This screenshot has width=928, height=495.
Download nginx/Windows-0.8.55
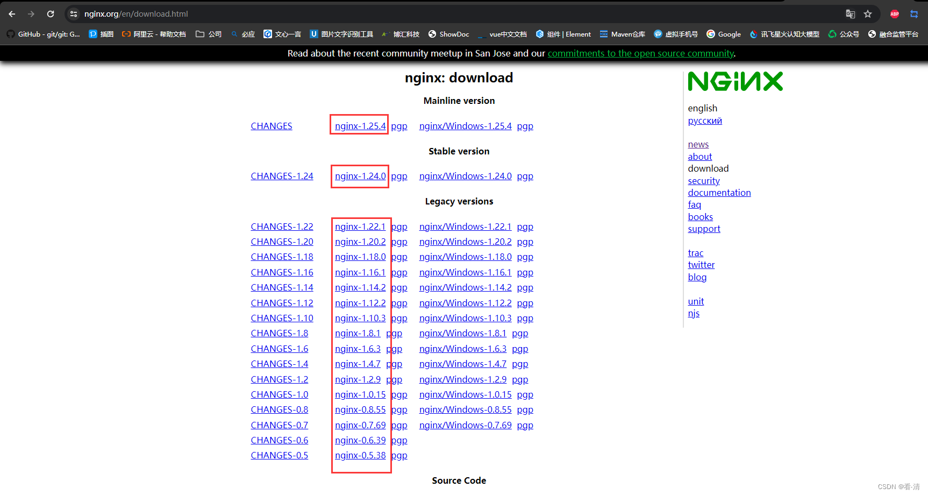[x=466, y=409]
